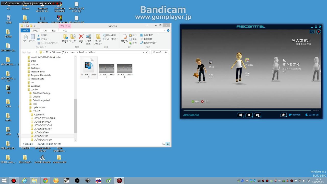Click the Videos search box

pos(159,52)
